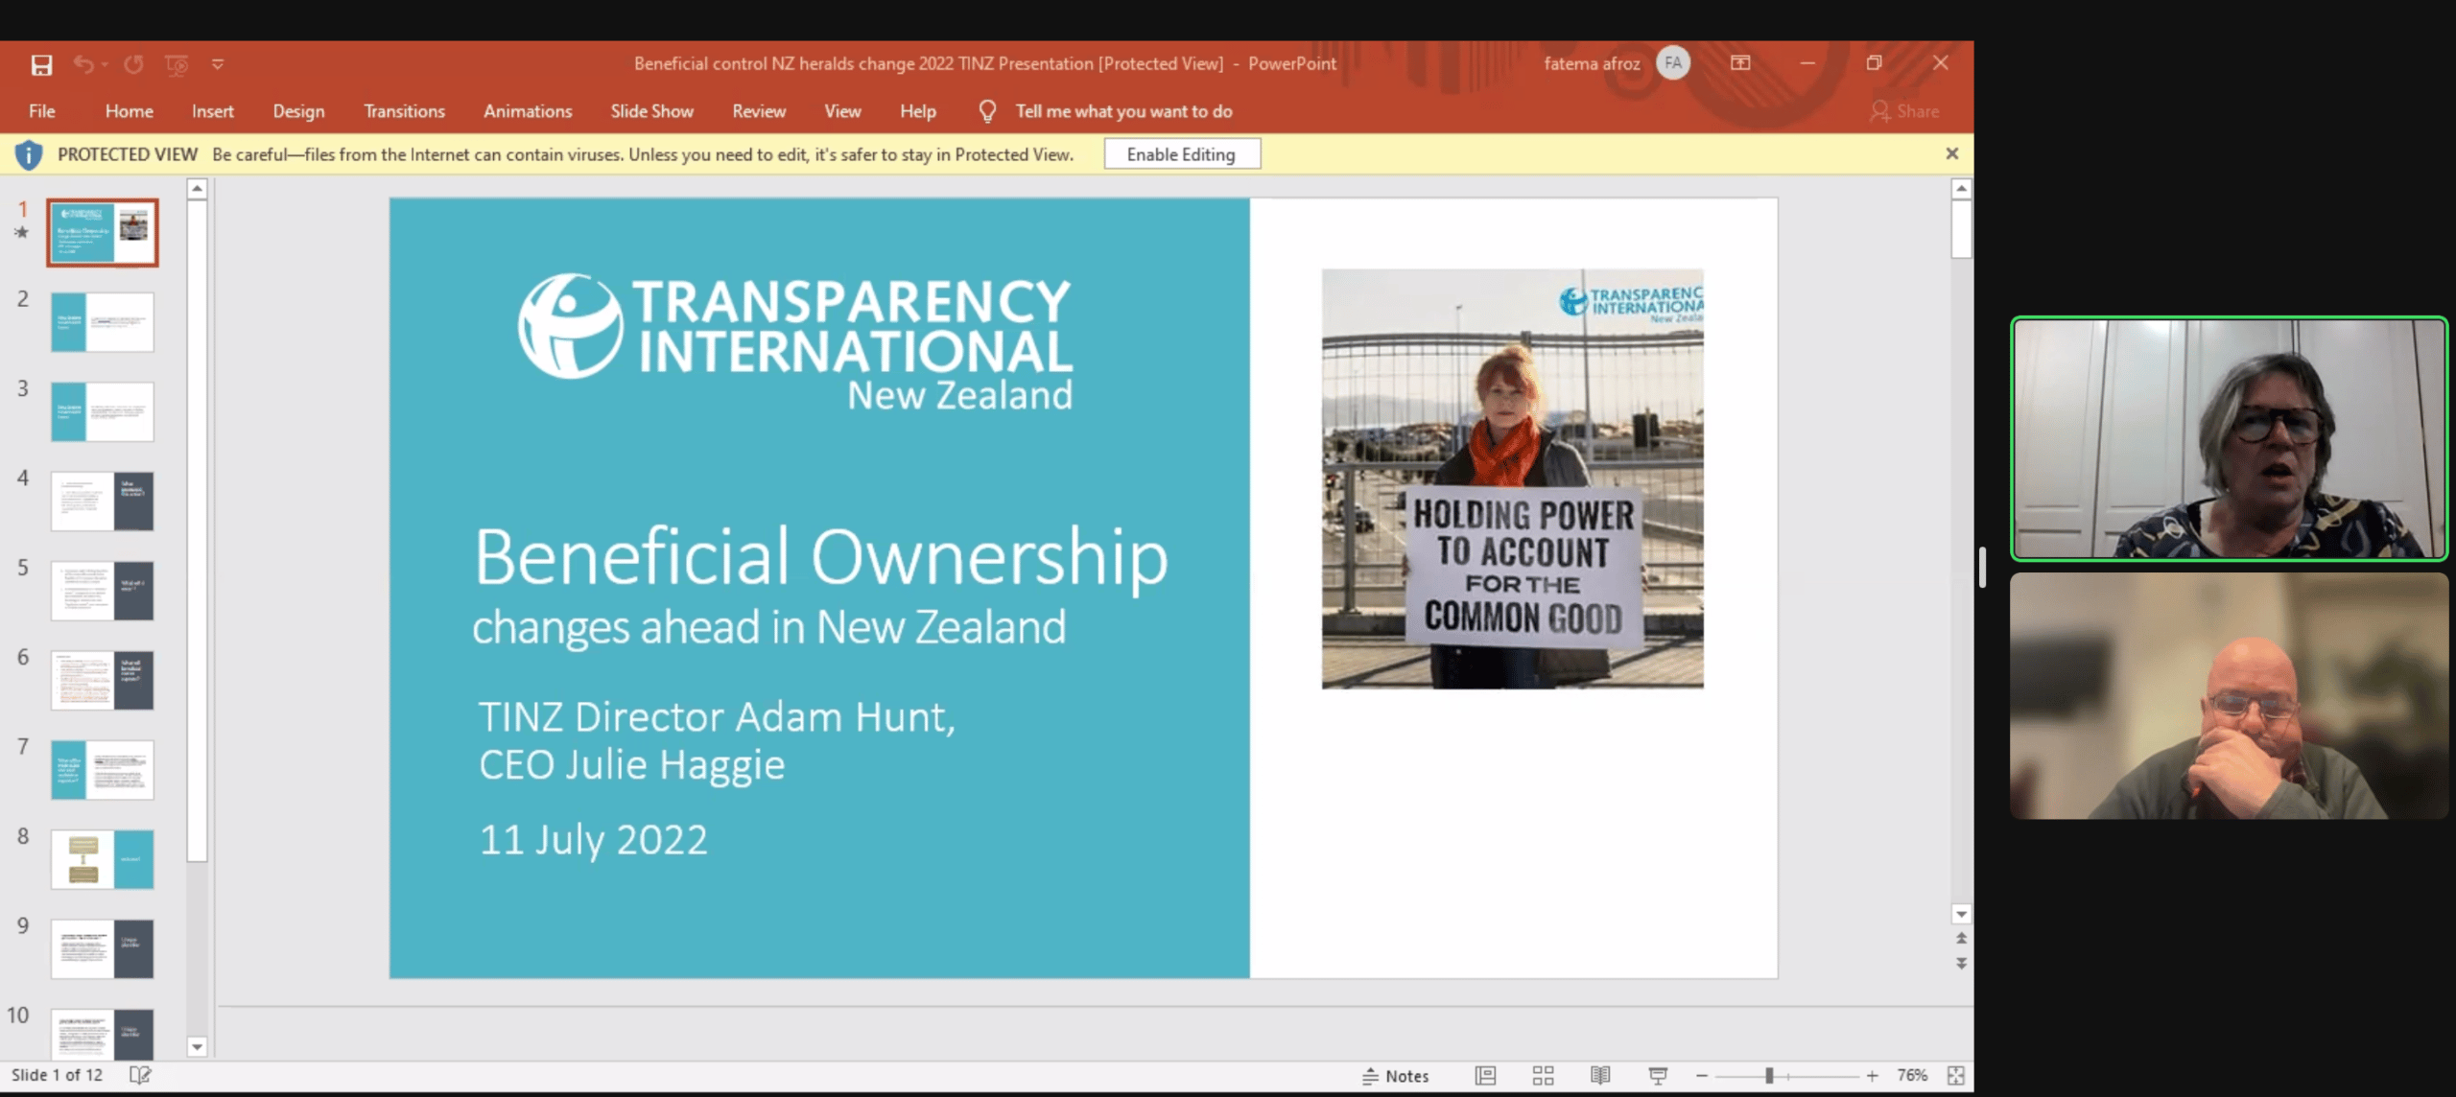Toggle the Notes pane button

pos(1396,1076)
